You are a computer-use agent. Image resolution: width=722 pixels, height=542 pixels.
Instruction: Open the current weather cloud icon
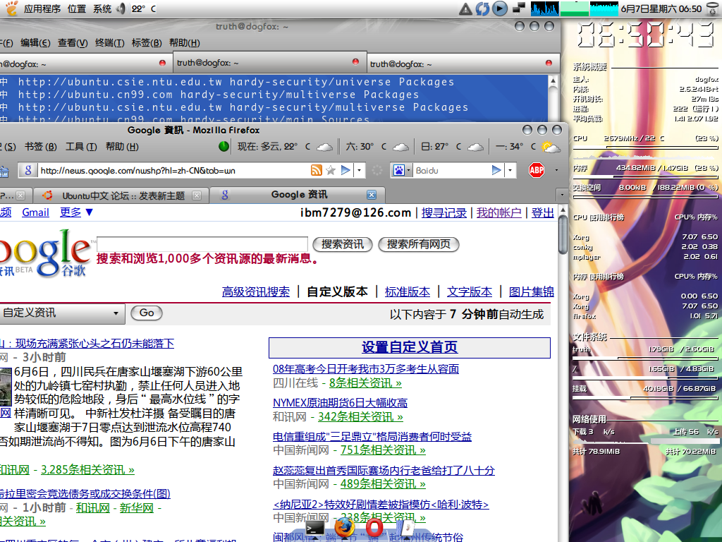[x=324, y=147]
